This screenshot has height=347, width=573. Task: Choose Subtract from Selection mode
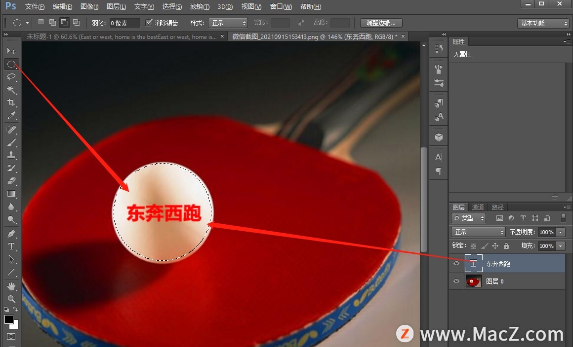pos(64,23)
